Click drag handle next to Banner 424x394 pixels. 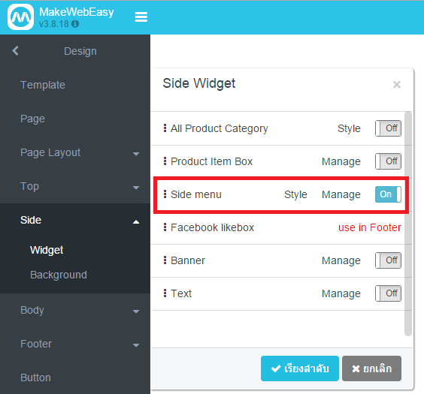[x=165, y=260]
